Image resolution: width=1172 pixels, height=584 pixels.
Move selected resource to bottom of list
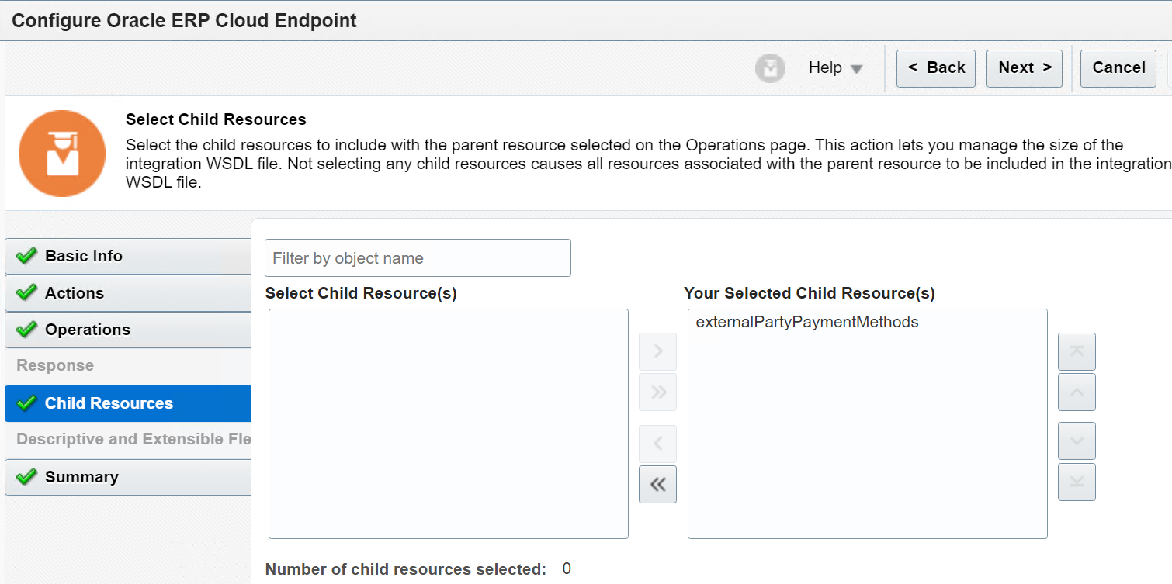point(1077,482)
